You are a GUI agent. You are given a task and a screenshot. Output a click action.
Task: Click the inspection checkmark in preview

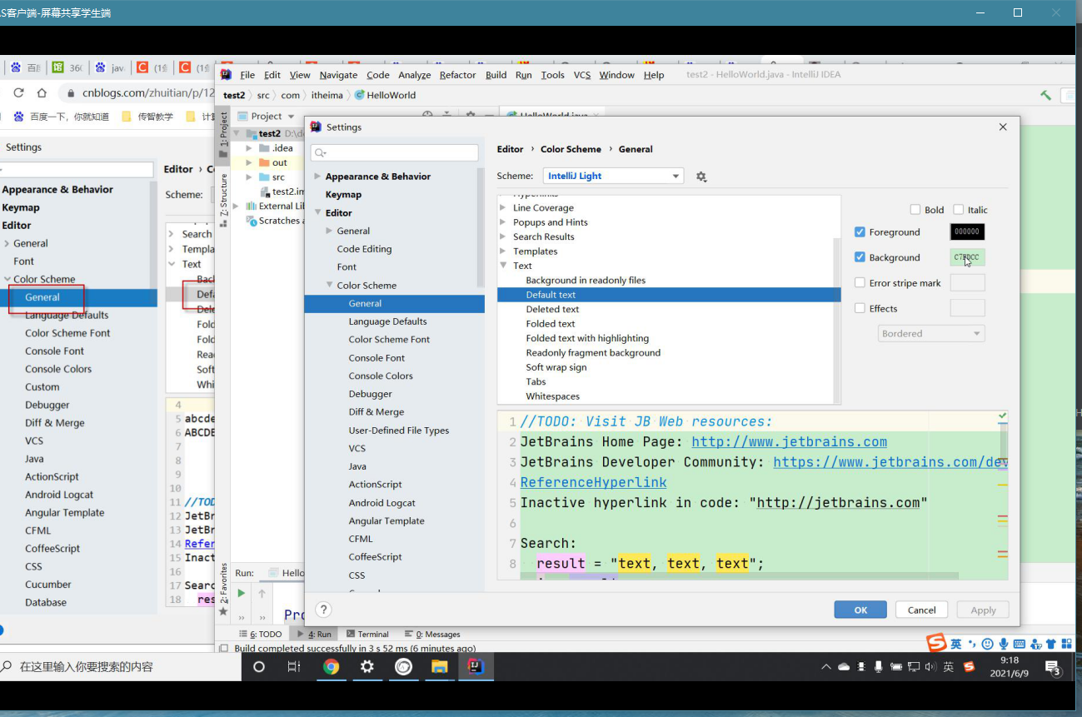tap(1002, 416)
